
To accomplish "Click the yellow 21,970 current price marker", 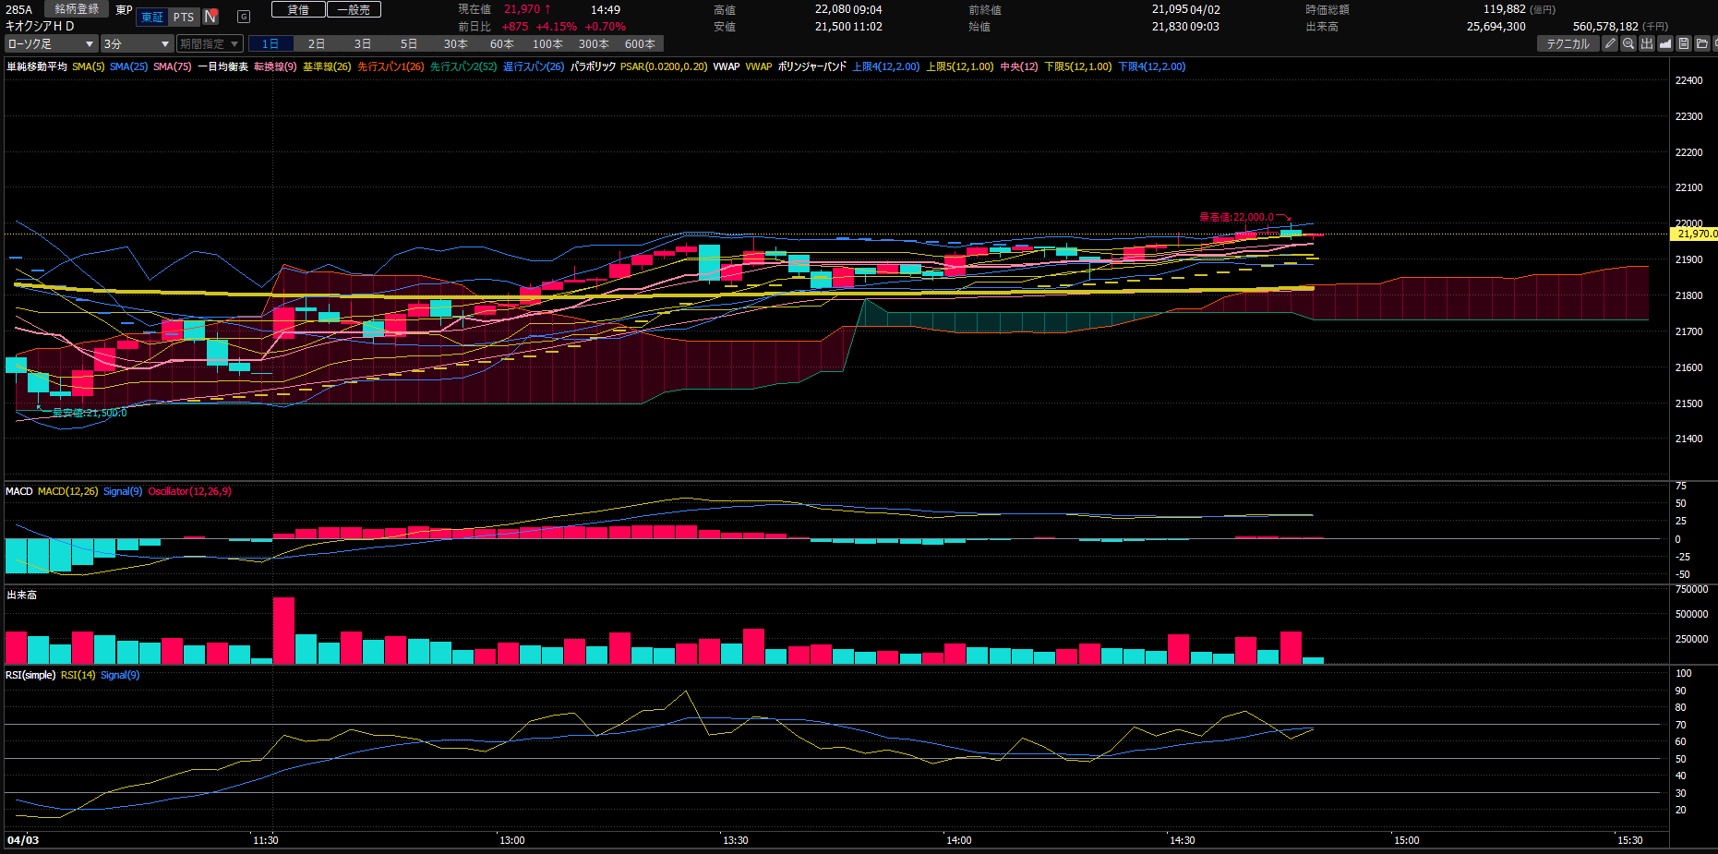I will (1695, 234).
